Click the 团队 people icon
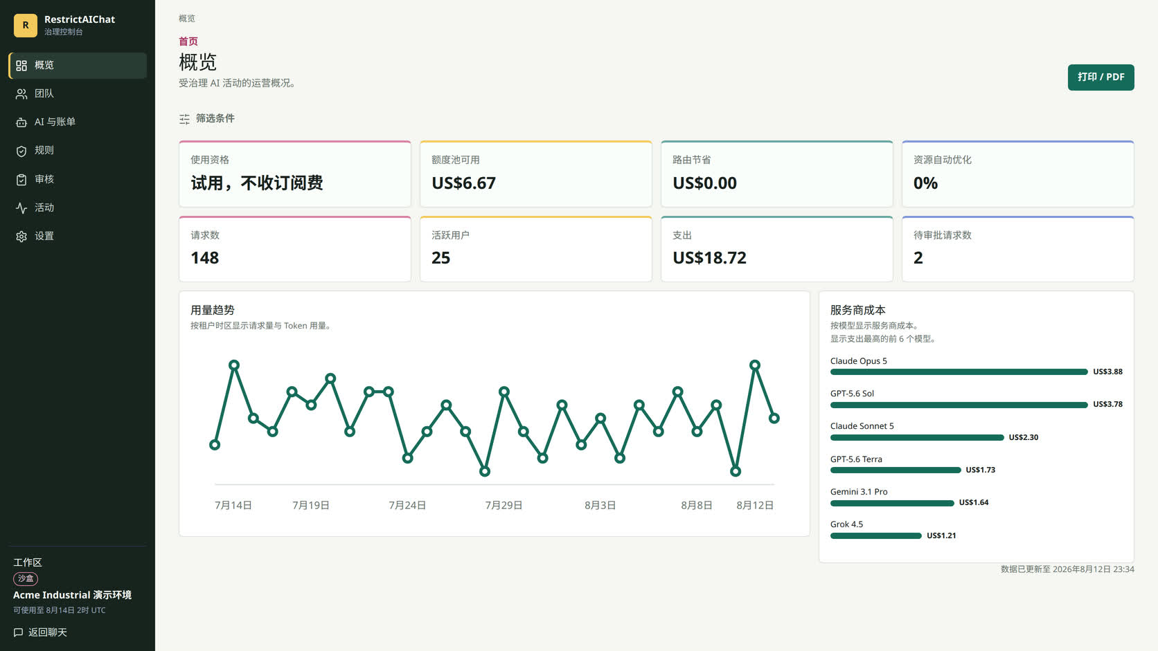The width and height of the screenshot is (1158, 651). point(21,94)
